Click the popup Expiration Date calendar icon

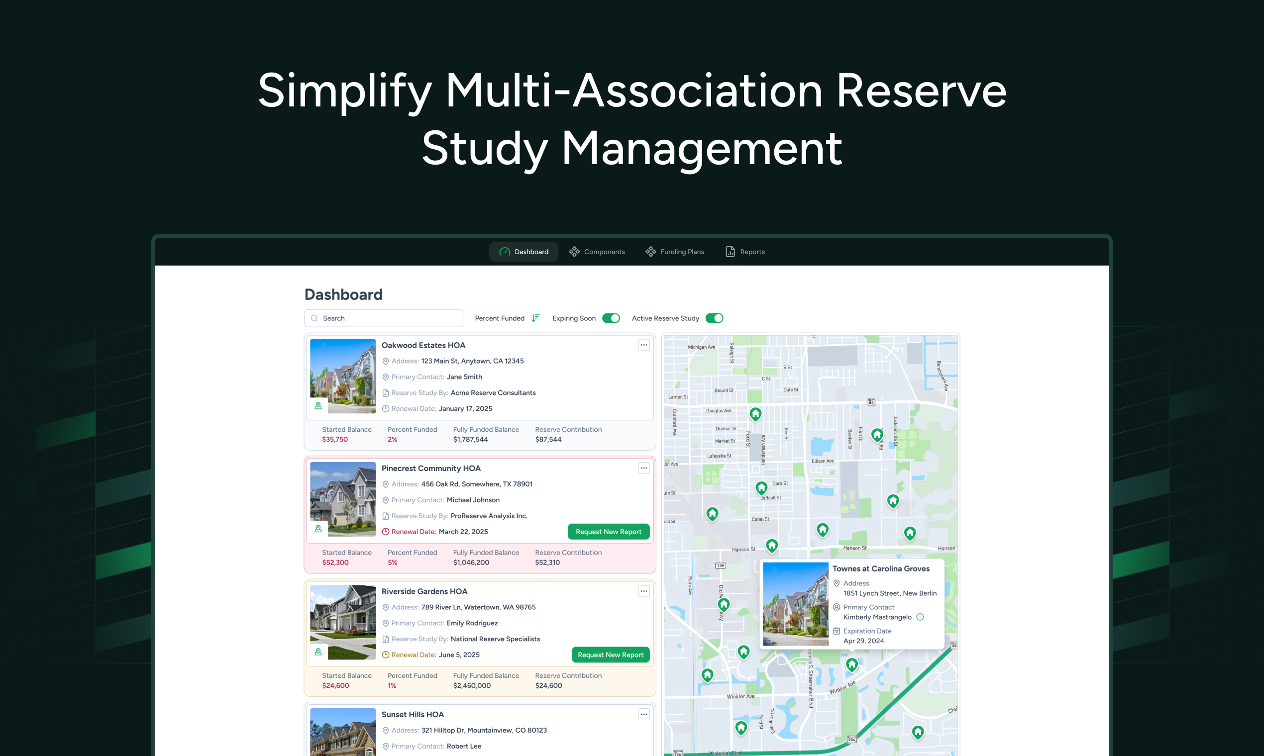(837, 631)
